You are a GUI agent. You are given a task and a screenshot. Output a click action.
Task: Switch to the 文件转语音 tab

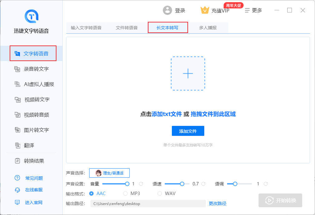pyautogui.click(x=127, y=27)
